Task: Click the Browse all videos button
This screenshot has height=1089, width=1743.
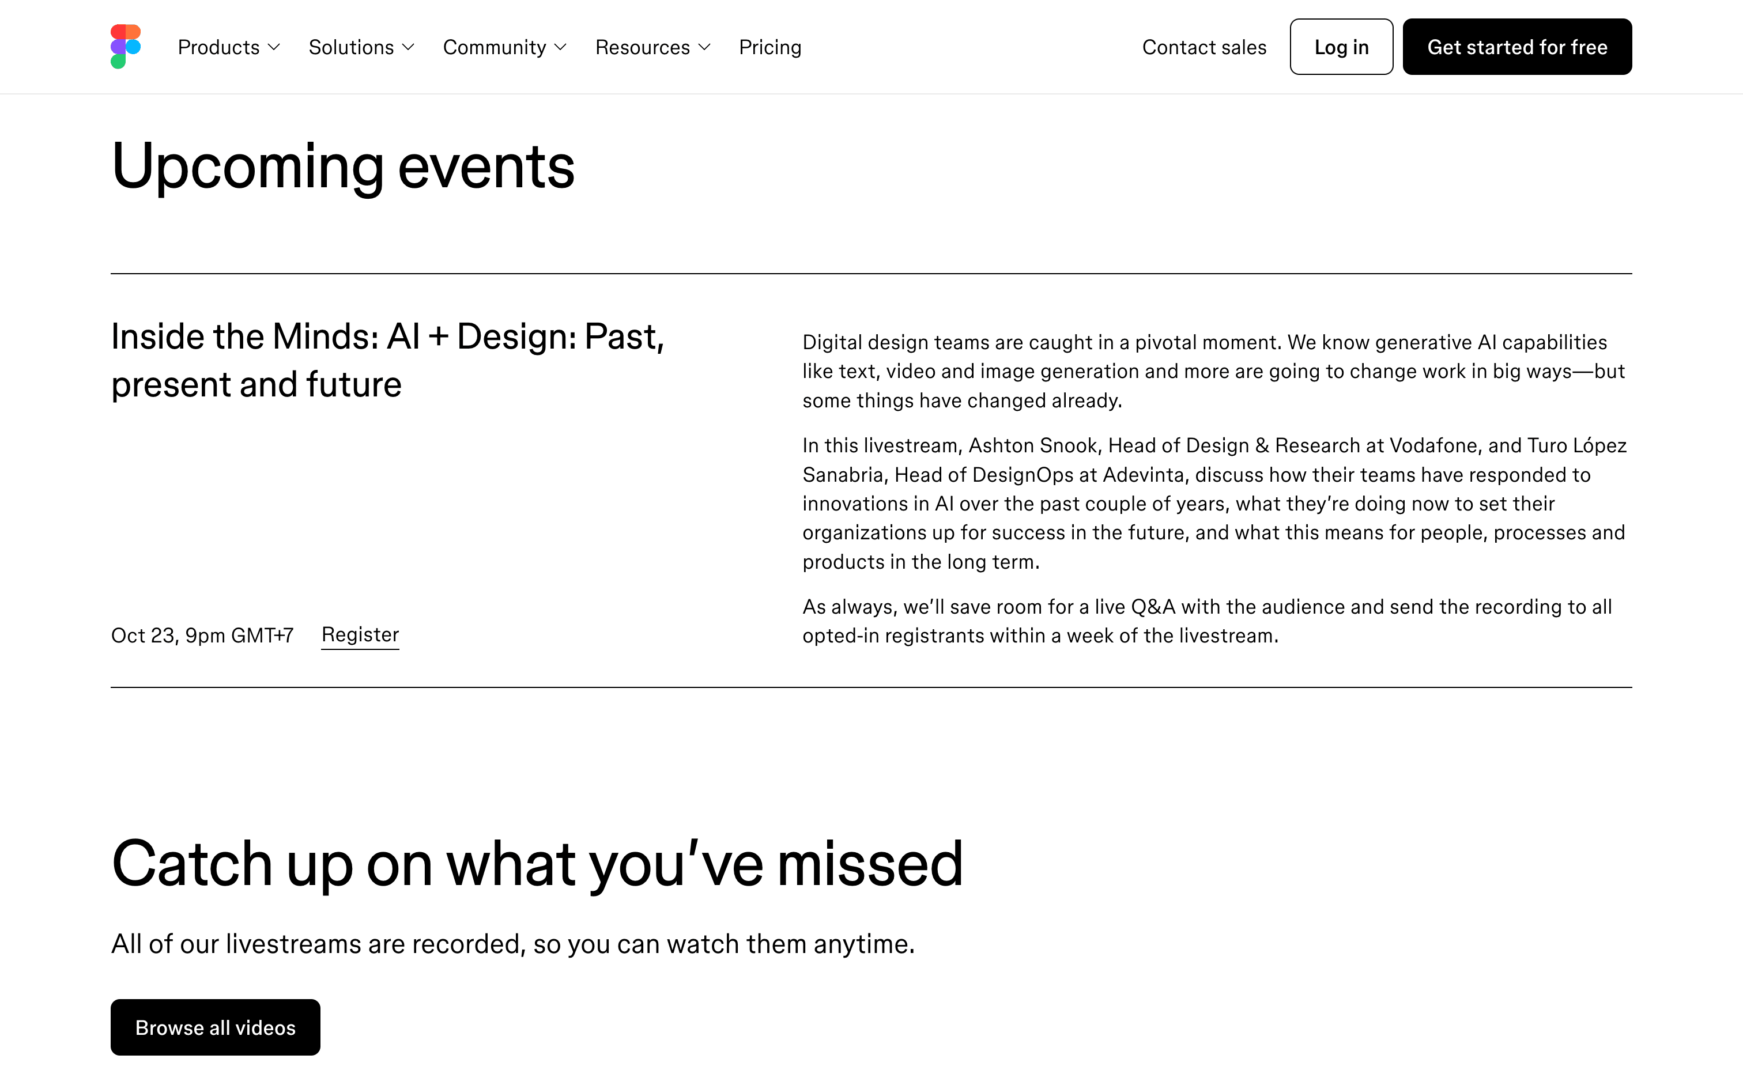Action: click(216, 1027)
